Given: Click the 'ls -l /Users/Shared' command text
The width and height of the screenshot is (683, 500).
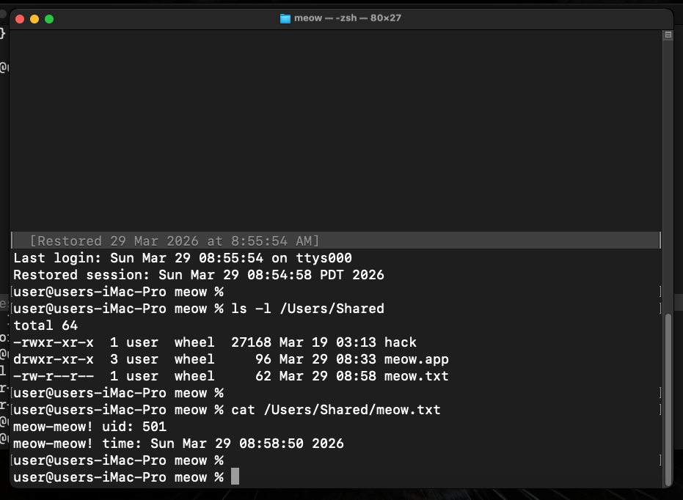Looking at the screenshot, I should point(307,309).
